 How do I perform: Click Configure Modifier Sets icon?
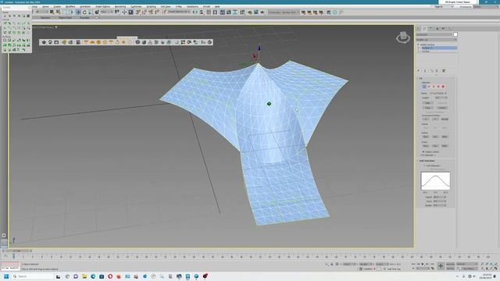444,71
